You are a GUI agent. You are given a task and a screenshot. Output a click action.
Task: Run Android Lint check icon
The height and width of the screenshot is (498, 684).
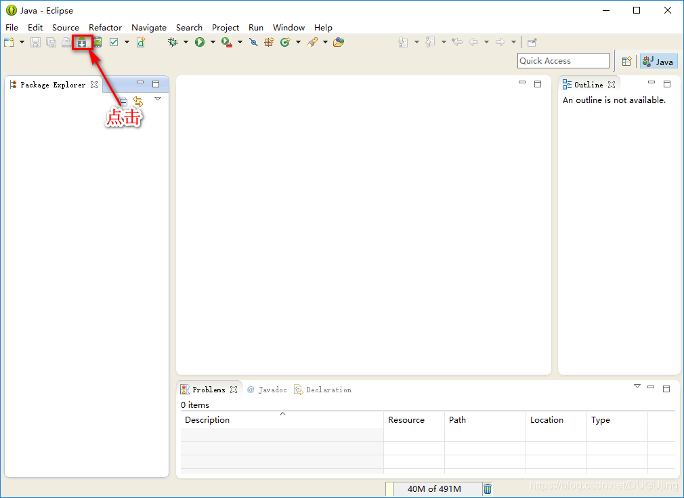point(114,42)
